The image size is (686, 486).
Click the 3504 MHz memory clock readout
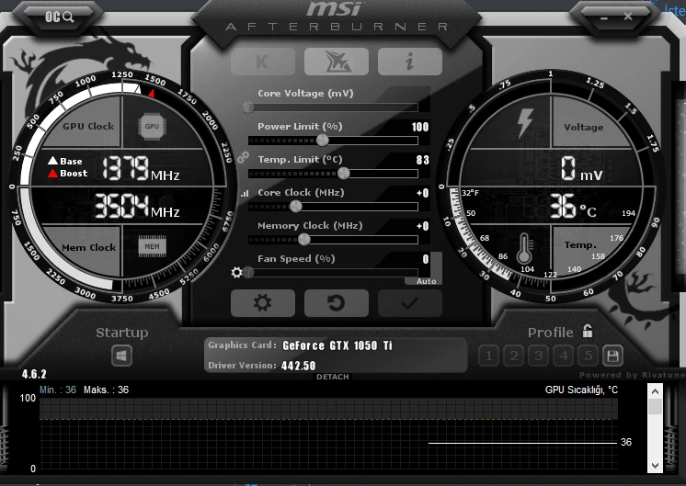click(x=137, y=206)
